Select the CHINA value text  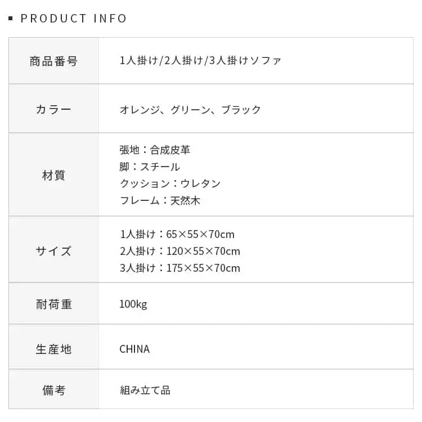(x=134, y=349)
